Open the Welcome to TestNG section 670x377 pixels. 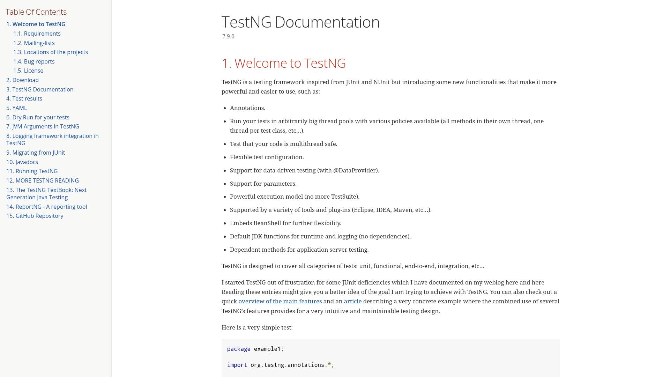36,24
